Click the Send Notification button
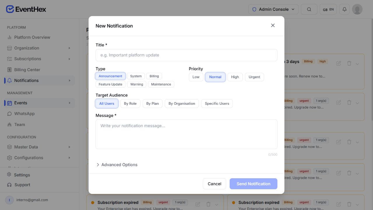The width and height of the screenshot is (373, 210). [x=254, y=184]
